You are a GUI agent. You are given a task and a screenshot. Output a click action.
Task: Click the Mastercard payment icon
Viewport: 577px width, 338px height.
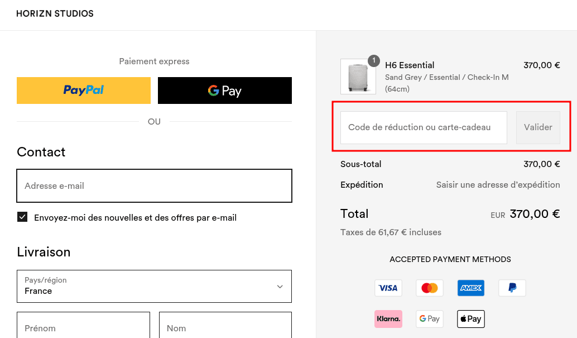pos(430,288)
